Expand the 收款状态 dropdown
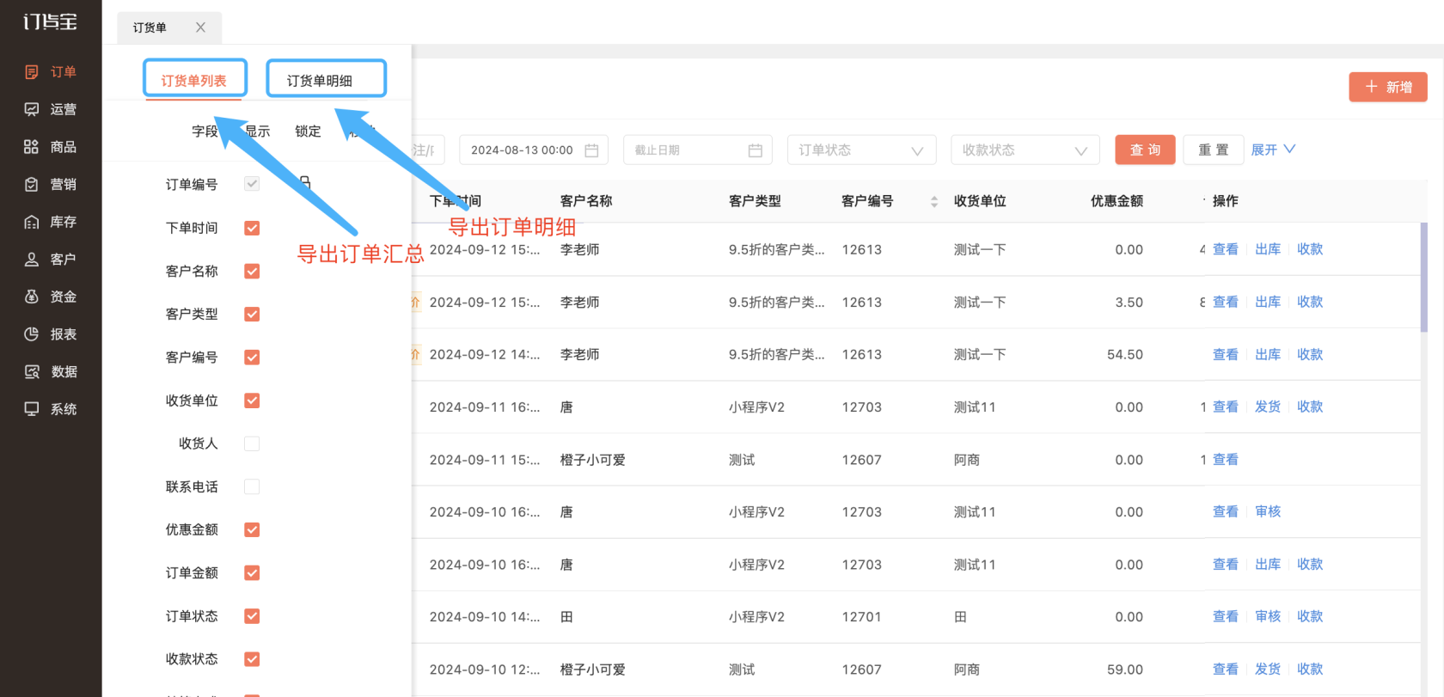Image resolution: width=1444 pixels, height=697 pixels. tap(1025, 150)
